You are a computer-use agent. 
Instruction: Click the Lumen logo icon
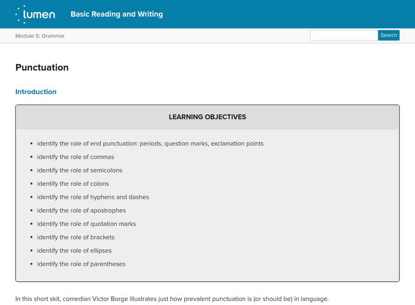click(x=35, y=15)
